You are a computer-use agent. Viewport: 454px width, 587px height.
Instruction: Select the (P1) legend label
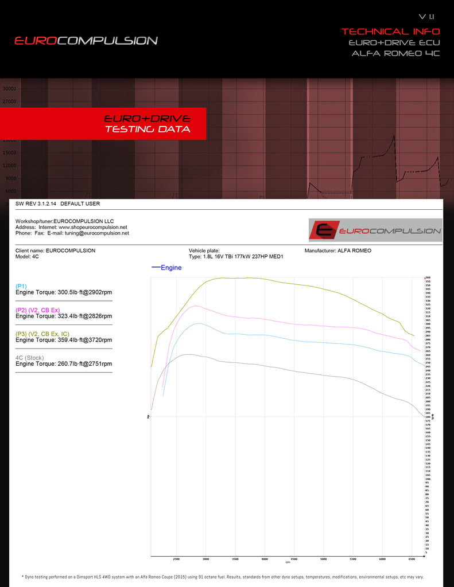pyautogui.click(x=21, y=286)
